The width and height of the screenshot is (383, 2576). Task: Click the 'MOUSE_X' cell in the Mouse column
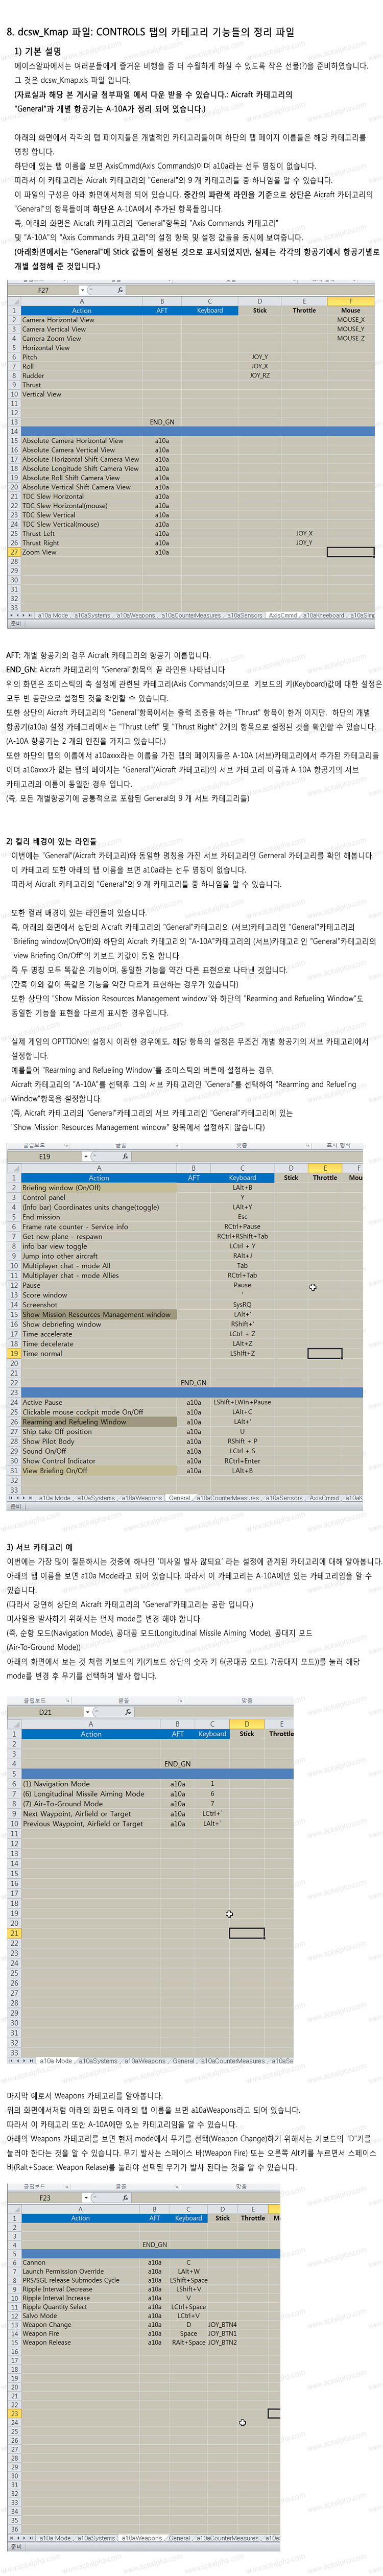351,320
